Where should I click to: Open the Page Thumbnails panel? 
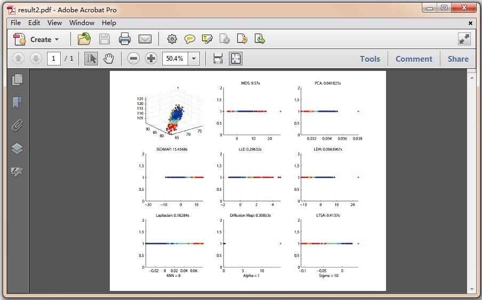tap(18, 79)
